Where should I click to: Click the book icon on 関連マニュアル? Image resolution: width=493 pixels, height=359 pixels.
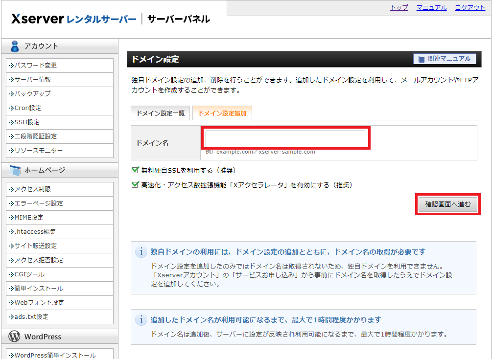coord(421,59)
